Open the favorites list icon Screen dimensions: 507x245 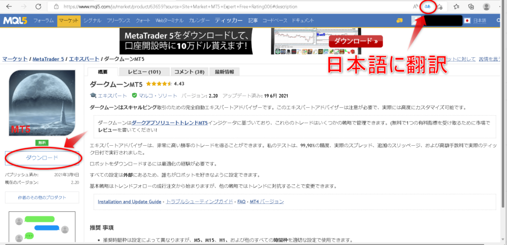[x=456, y=6]
